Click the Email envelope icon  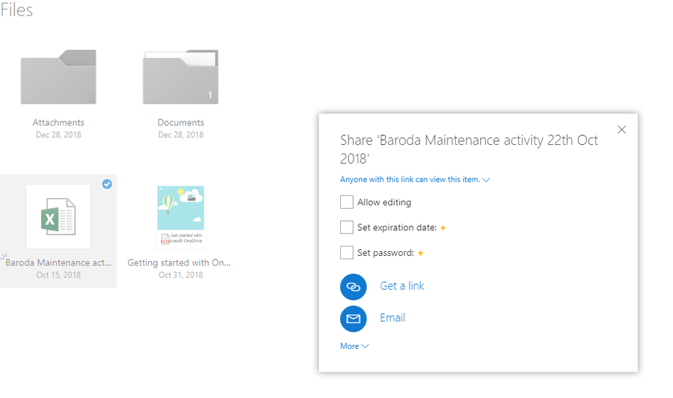click(x=353, y=319)
